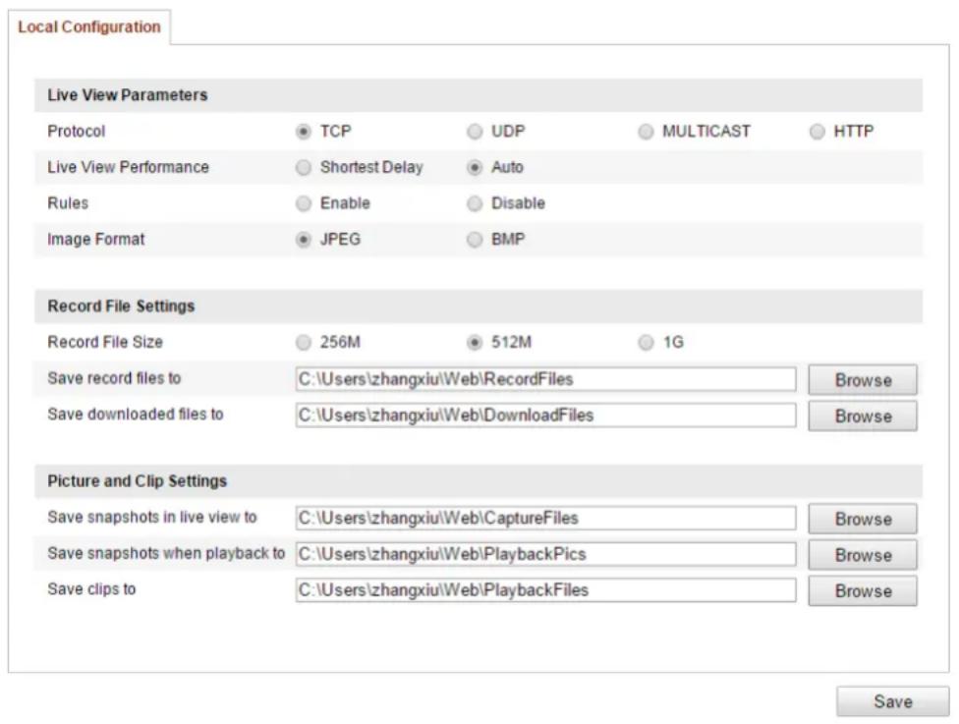The width and height of the screenshot is (959, 724).
Task: Pick JPEG image format
Action: [x=304, y=240]
